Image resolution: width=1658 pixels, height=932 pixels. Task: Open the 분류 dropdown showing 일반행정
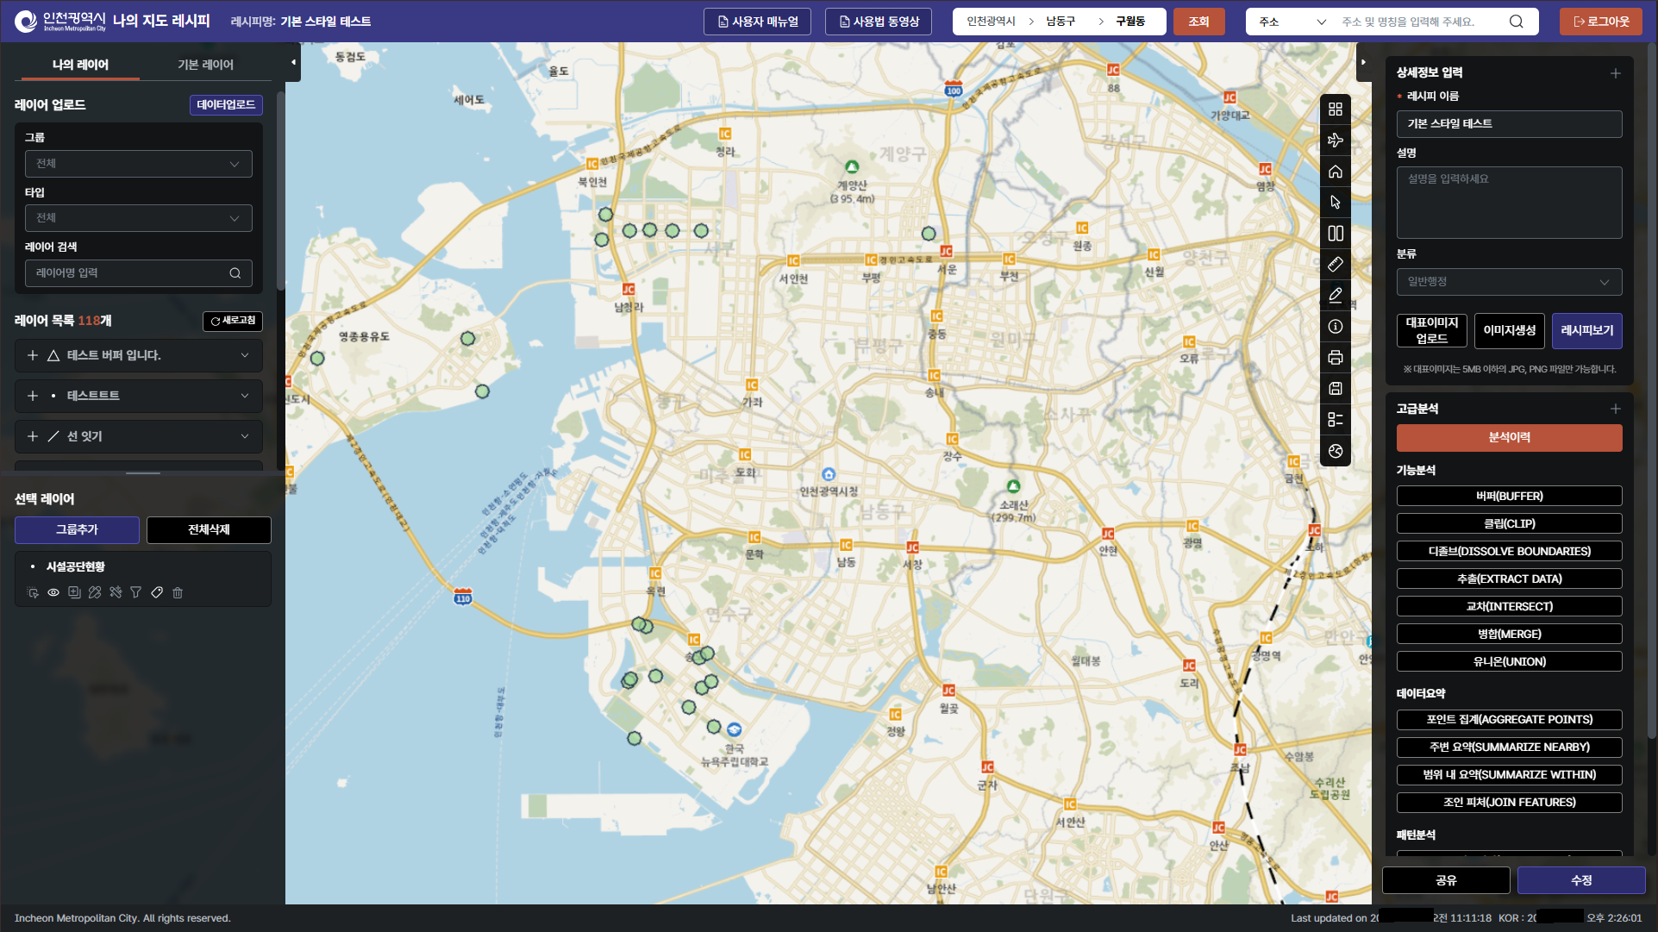click(1508, 282)
